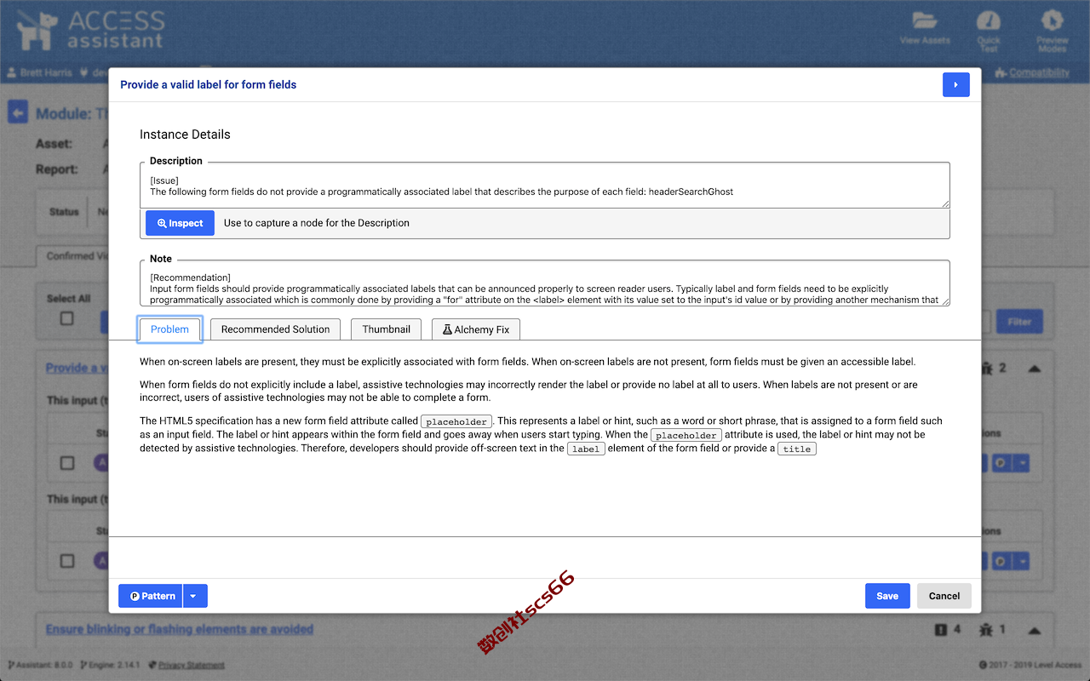The image size is (1090, 681).
Task: Click the flask icon on Alchemy Fix tab
Action: point(446,329)
